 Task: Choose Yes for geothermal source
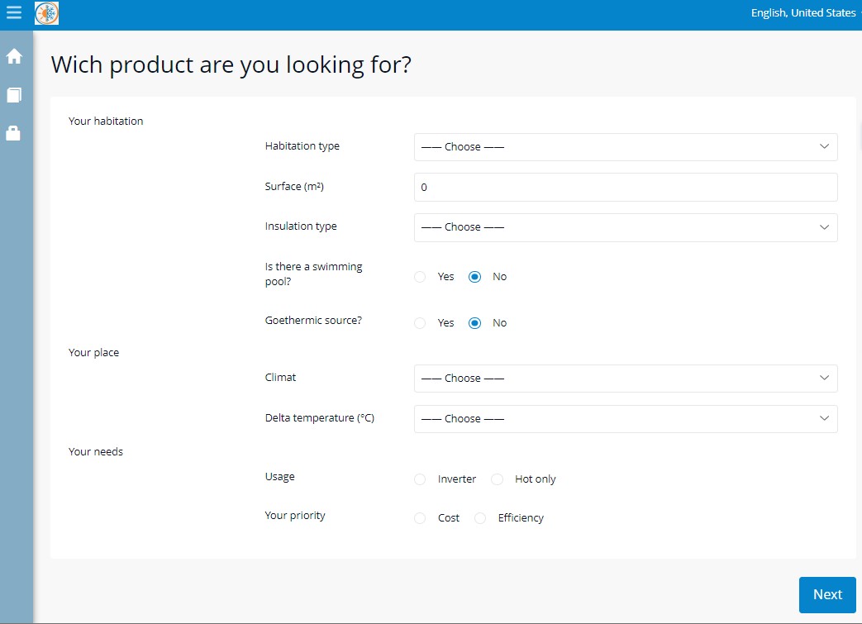tap(420, 323)
